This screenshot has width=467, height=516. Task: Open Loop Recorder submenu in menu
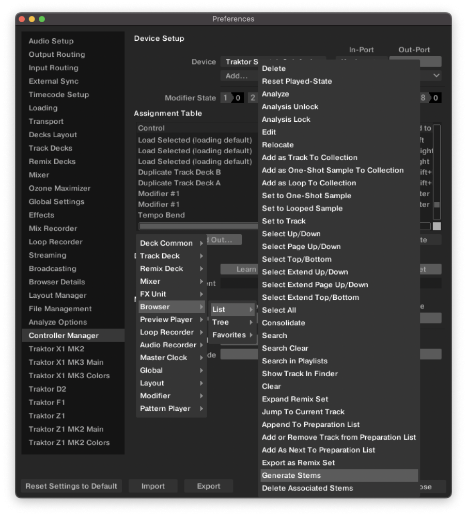click(x=172, y=332)
